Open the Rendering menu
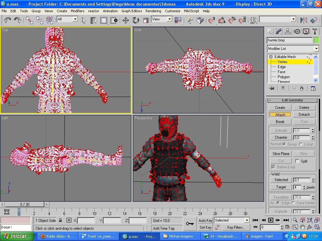The height and width of the screenshot is (241, 322). [x=153, y=11]
